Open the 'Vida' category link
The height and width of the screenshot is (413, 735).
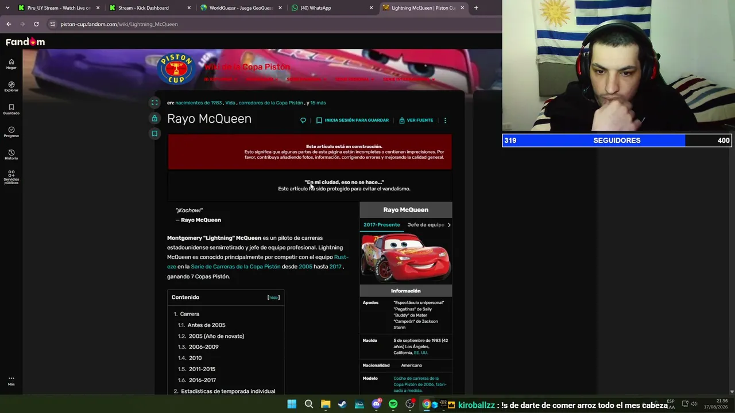pyautogui.click(x=230, y=103)
